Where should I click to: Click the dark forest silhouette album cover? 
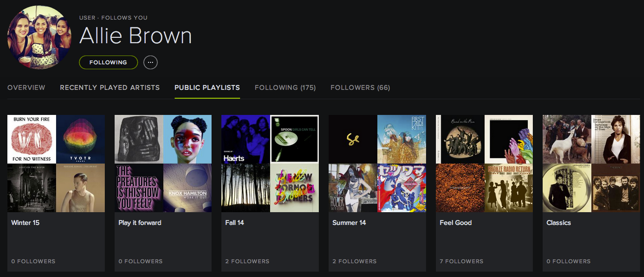tap(245, 188)
